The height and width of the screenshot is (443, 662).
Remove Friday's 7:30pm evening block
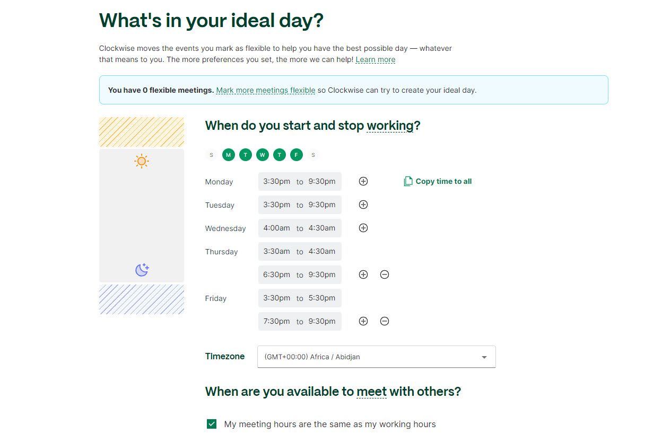(x=385, y=321)
